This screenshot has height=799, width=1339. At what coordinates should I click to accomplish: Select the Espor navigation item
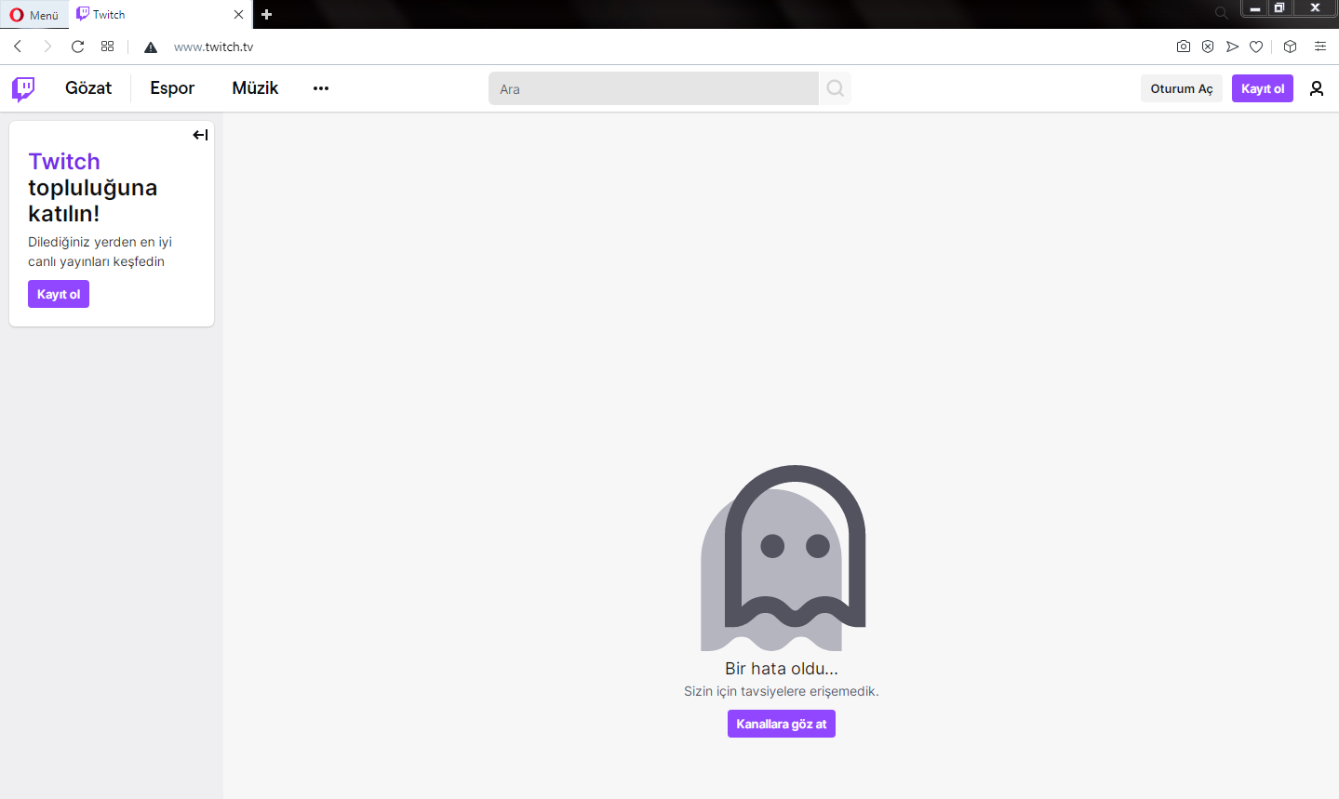171,88
